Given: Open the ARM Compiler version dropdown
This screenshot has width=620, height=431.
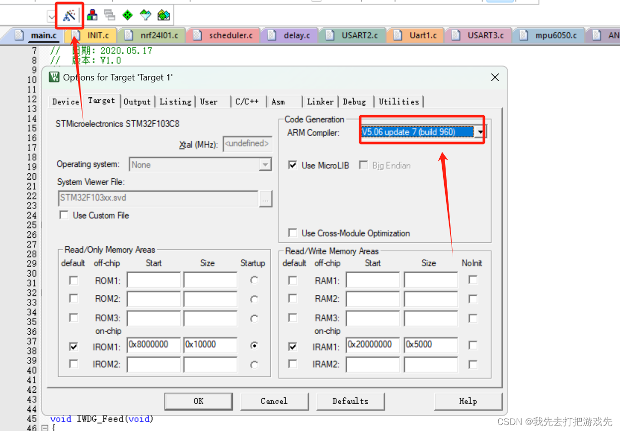Looking at the screenshot, I should coord(480,132).
